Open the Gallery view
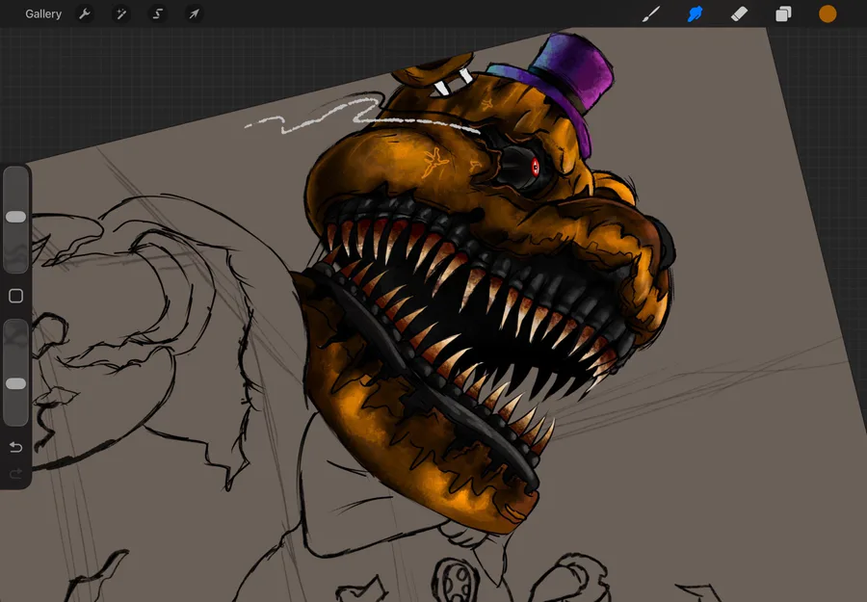867x602 pixels. 43,13
